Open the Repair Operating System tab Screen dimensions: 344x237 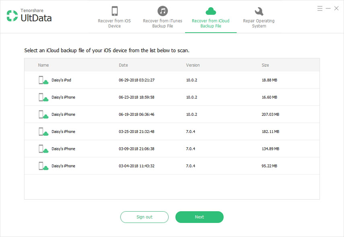tap(259, 23)
